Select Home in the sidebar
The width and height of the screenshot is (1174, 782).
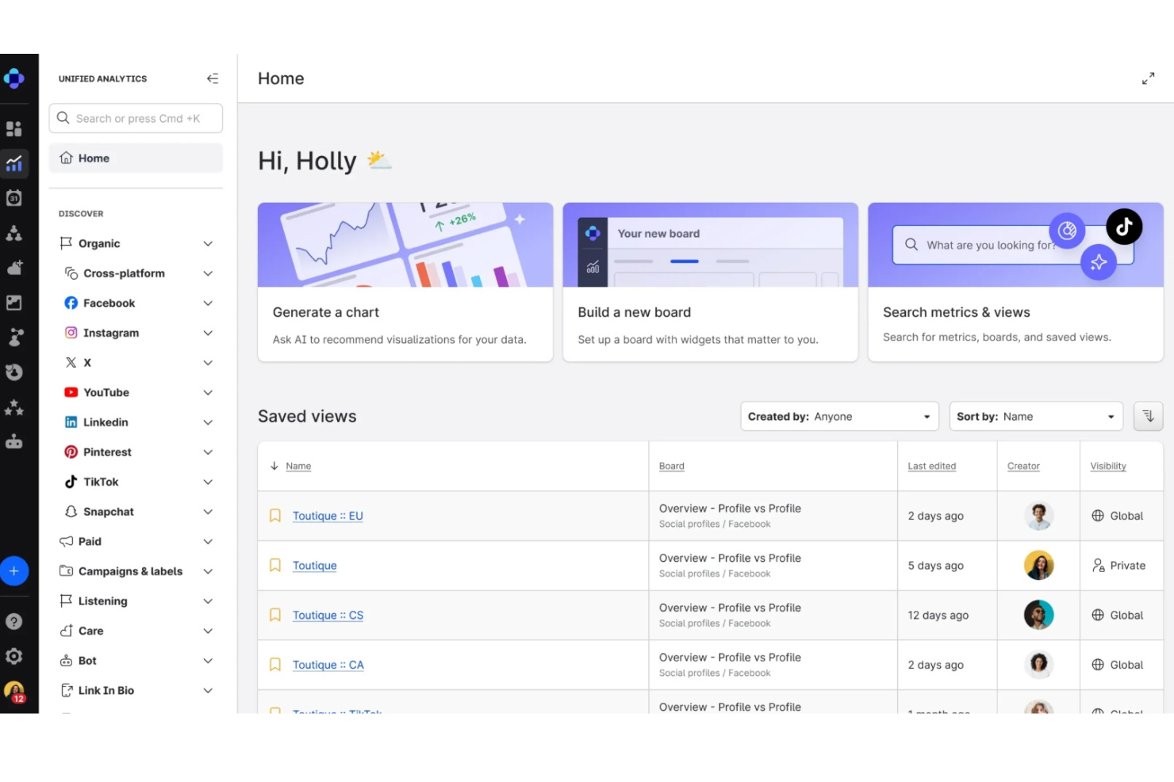tap(92, 158)
